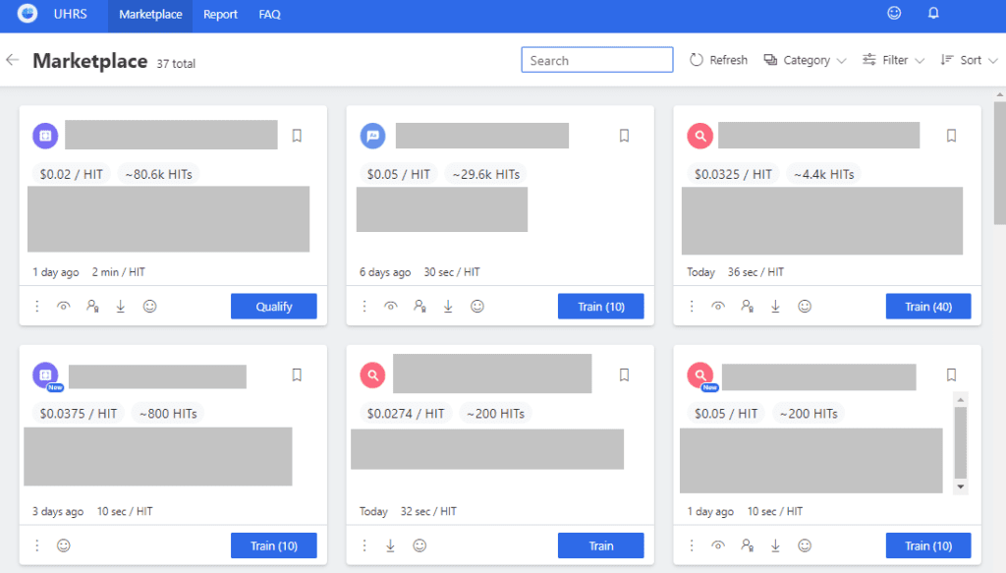Click the "37 total" count text
The image size is (1006, 573).
point(176,64)
